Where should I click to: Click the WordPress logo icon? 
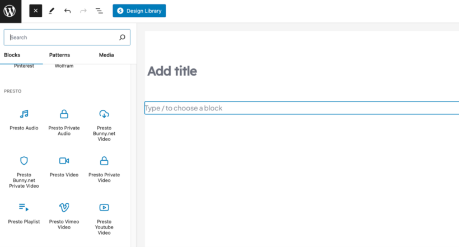pos(10,11)
